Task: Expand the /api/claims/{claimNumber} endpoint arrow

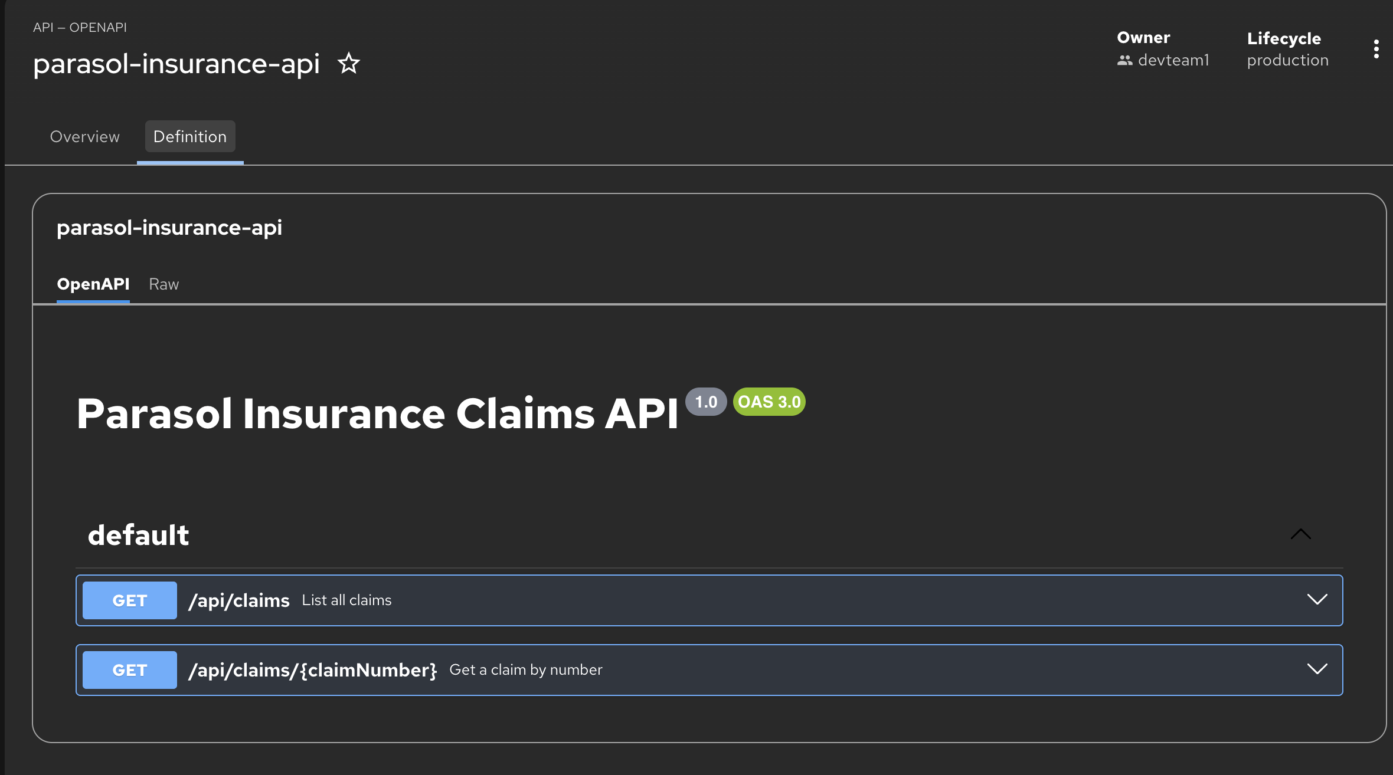Action: click(x=1317, y=669)
